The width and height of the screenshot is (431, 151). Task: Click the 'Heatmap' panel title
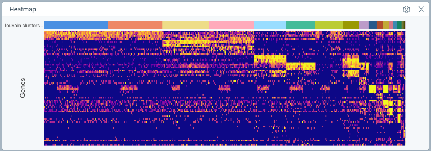[x=23, y=9]
